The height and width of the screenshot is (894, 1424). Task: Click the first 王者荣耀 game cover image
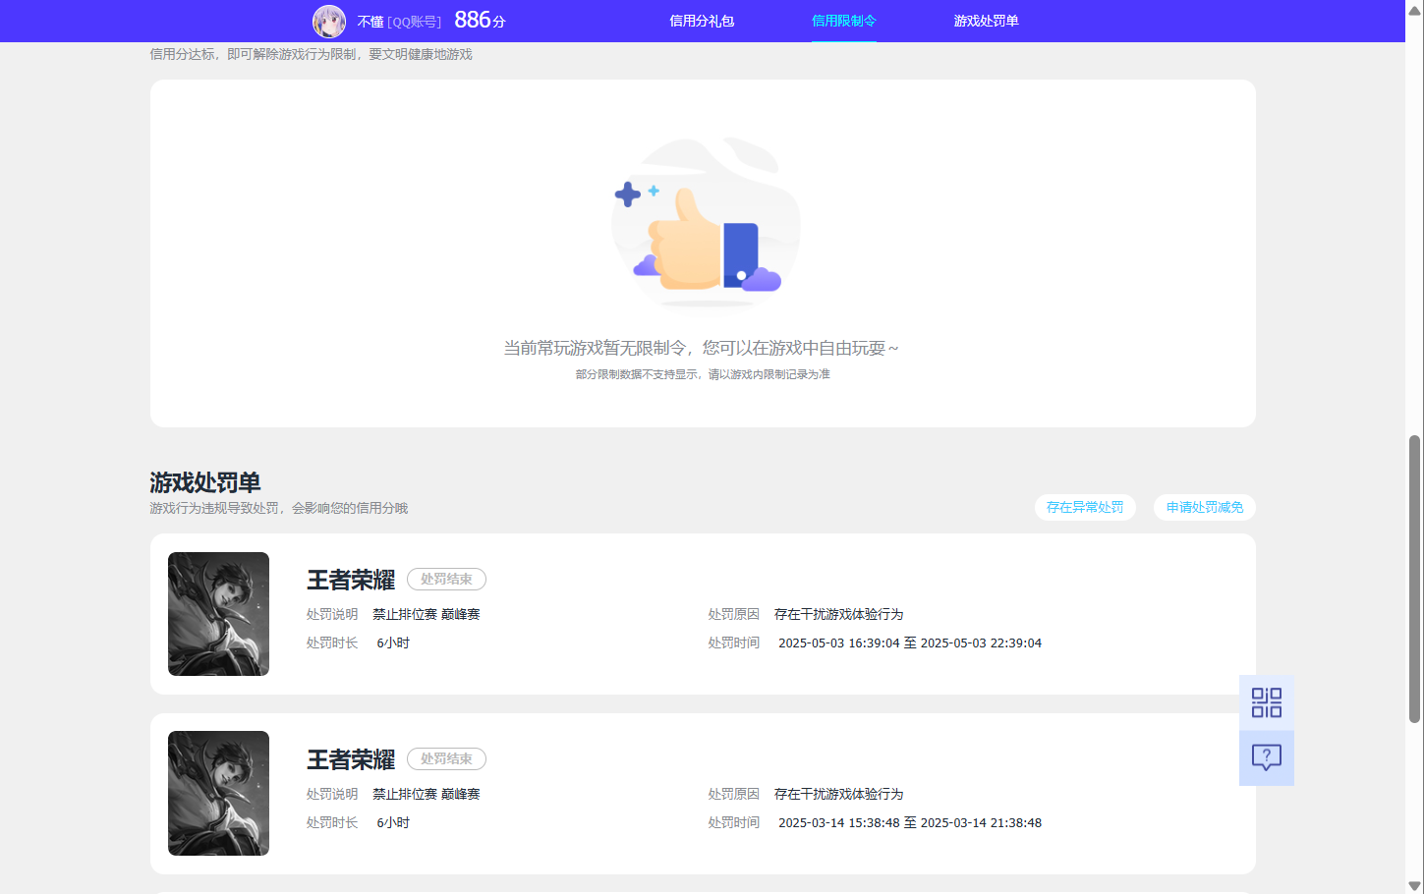point(218,614)
